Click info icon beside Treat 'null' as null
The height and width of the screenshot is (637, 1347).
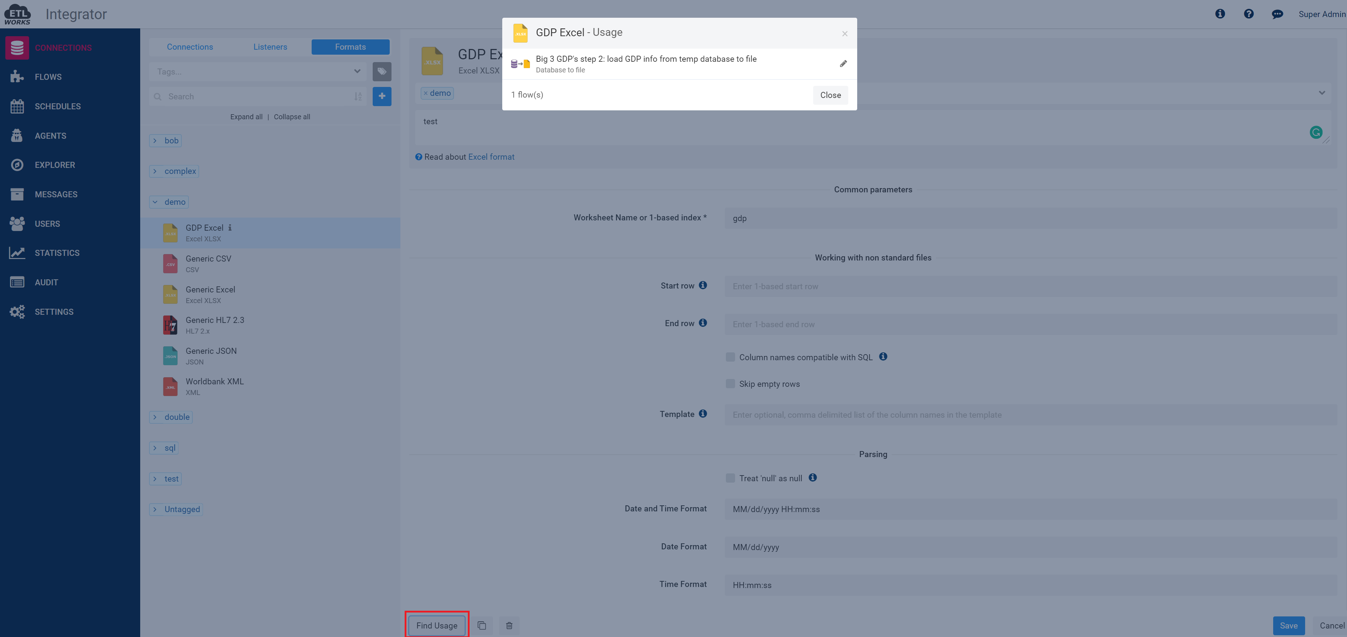(812, 478)
